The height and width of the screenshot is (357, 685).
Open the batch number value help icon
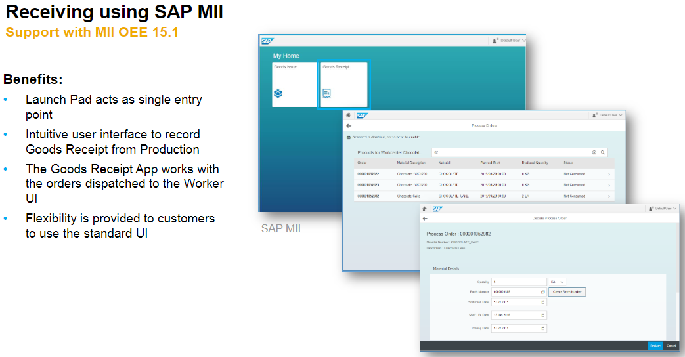click(x=543, y=292)
